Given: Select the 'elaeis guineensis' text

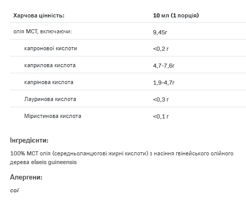Looking at the screenshot, I should click(54, 162).
